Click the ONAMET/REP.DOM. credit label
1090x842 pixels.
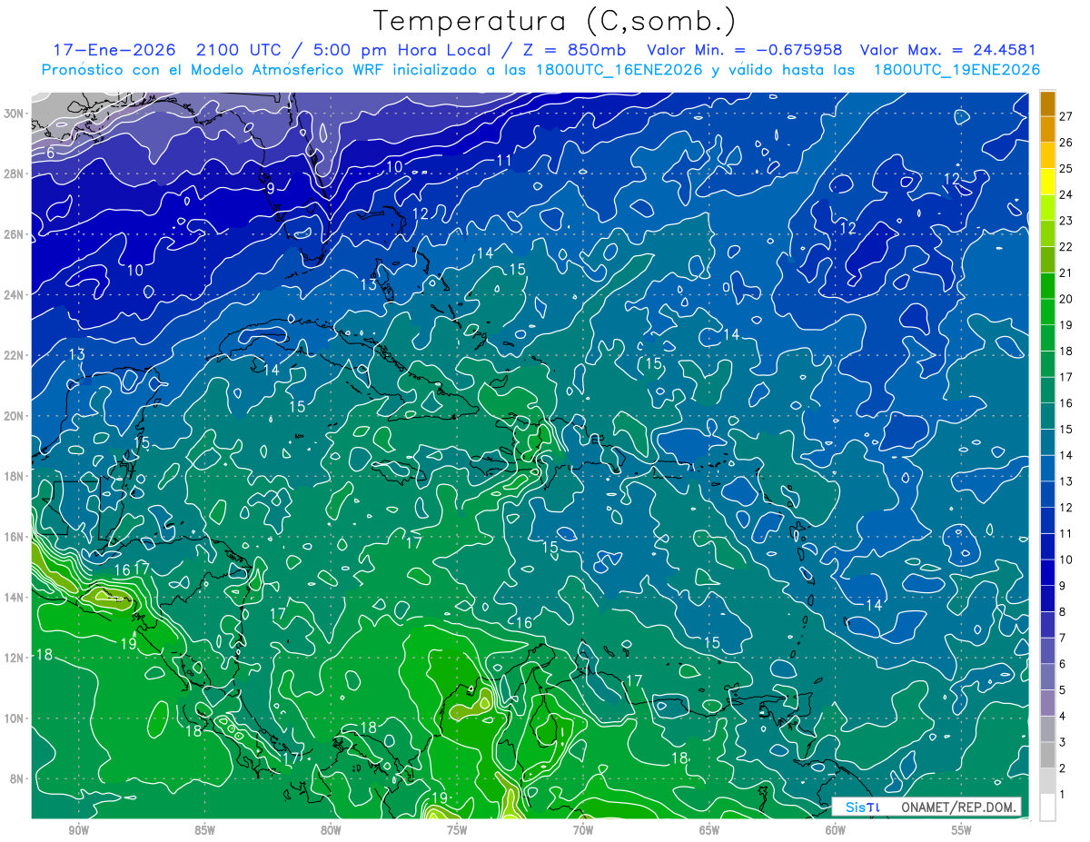(958, 807)
